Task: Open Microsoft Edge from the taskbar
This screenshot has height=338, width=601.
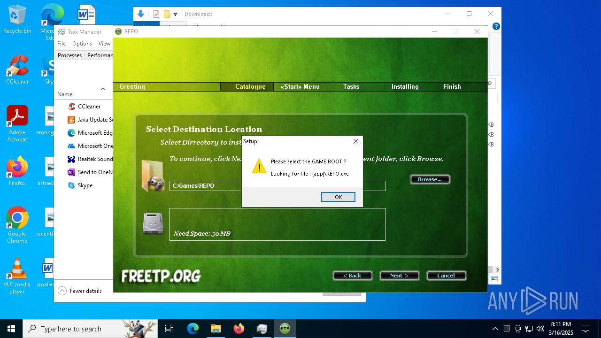Action: (193, 329)
